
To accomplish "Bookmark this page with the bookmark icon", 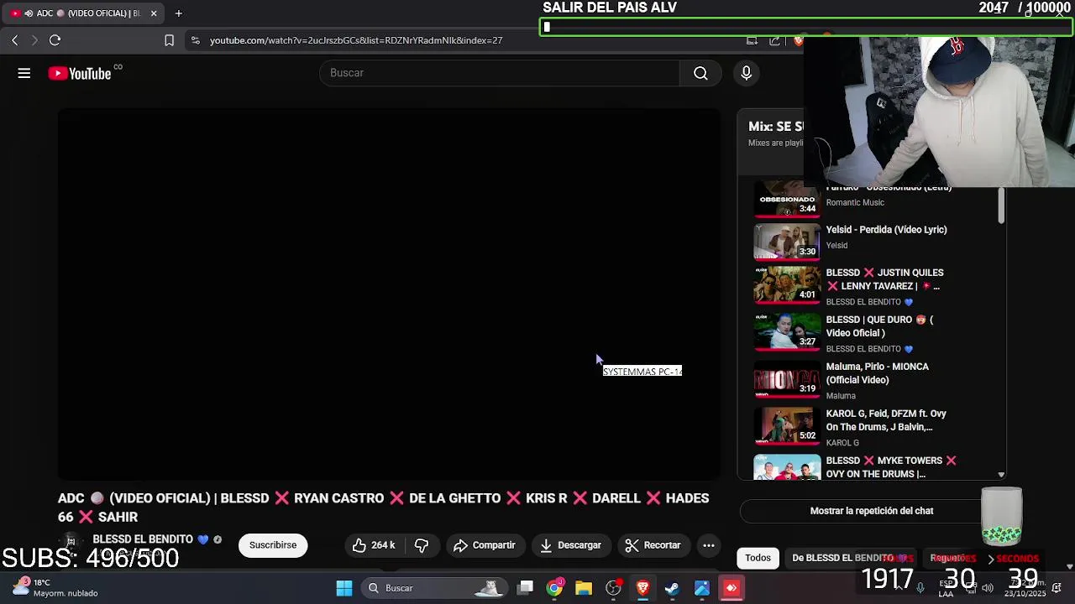I will pos(169,40).
